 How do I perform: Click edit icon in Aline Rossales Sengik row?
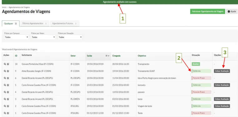pos(8,71)
